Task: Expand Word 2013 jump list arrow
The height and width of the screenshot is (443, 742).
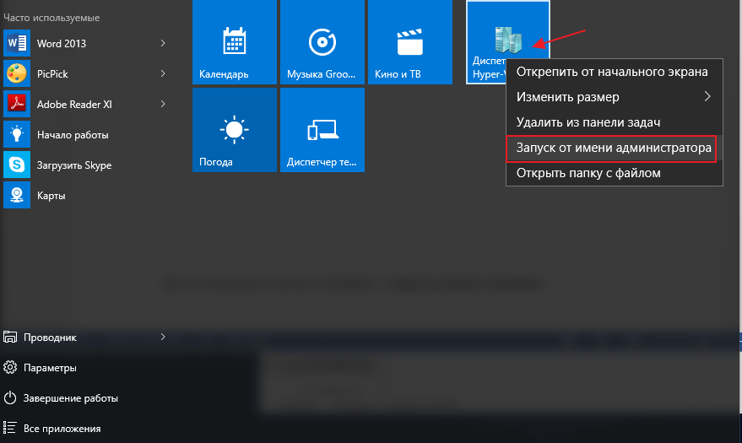Action: (163, 43)
